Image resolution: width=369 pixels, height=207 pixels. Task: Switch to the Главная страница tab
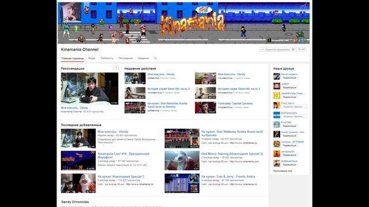(73, 59)
